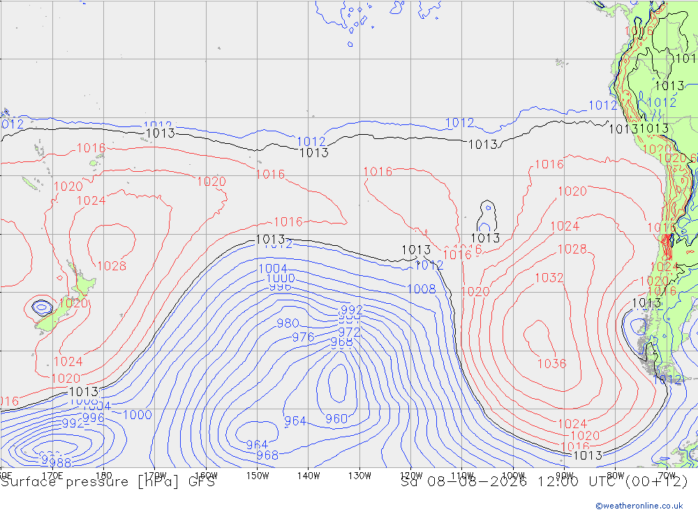Click the 140W longitude label
Screen dimensions: 698x512
pos(309,476)
